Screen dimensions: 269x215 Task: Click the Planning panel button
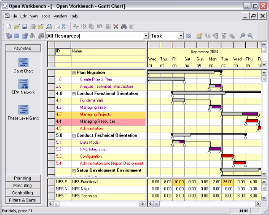coord(23,178)
